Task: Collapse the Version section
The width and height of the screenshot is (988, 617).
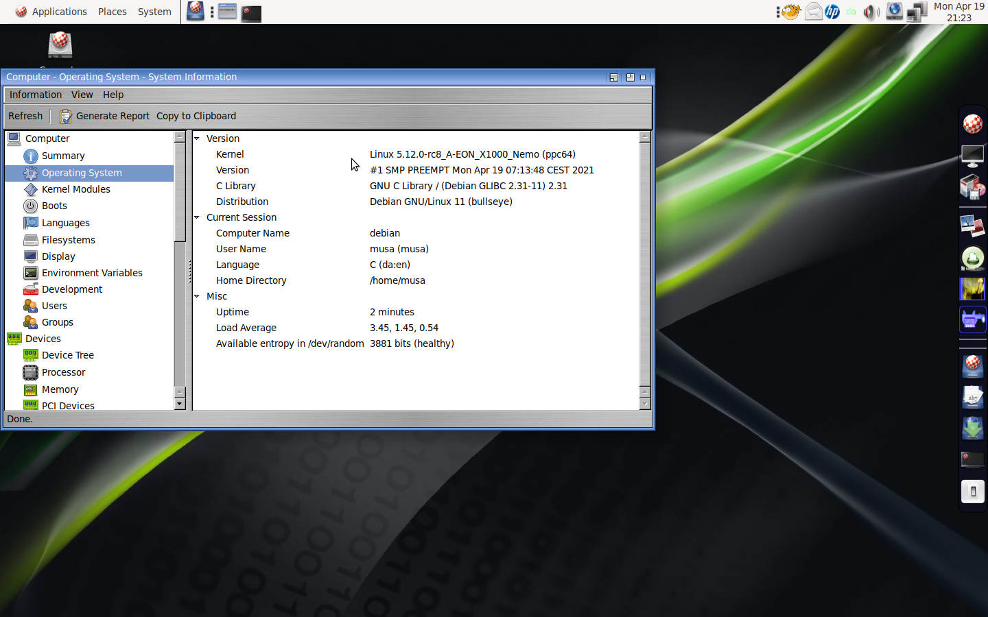Action: [x=197, y=138]
